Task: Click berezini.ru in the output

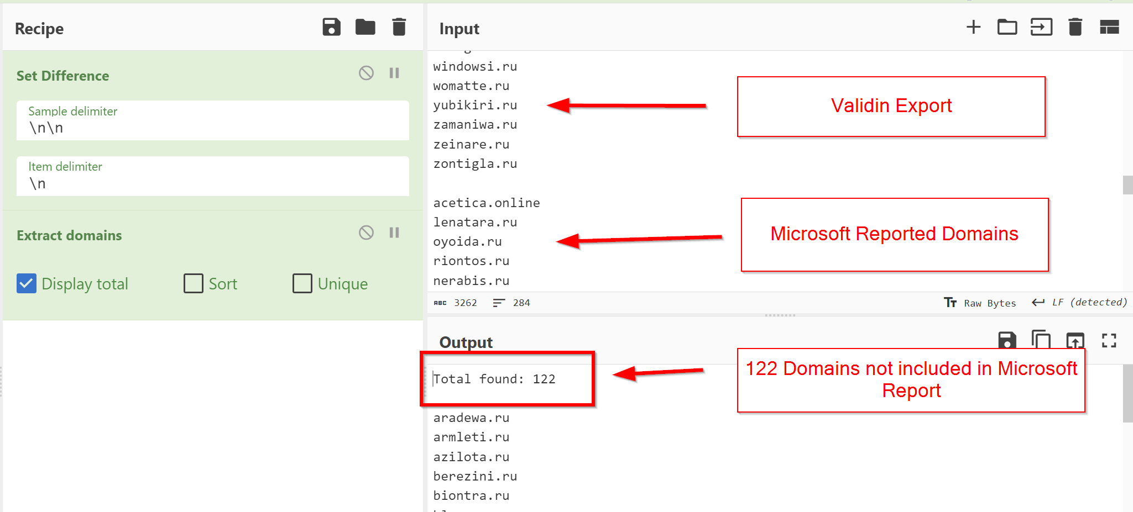Action: [x=475, y=476]
